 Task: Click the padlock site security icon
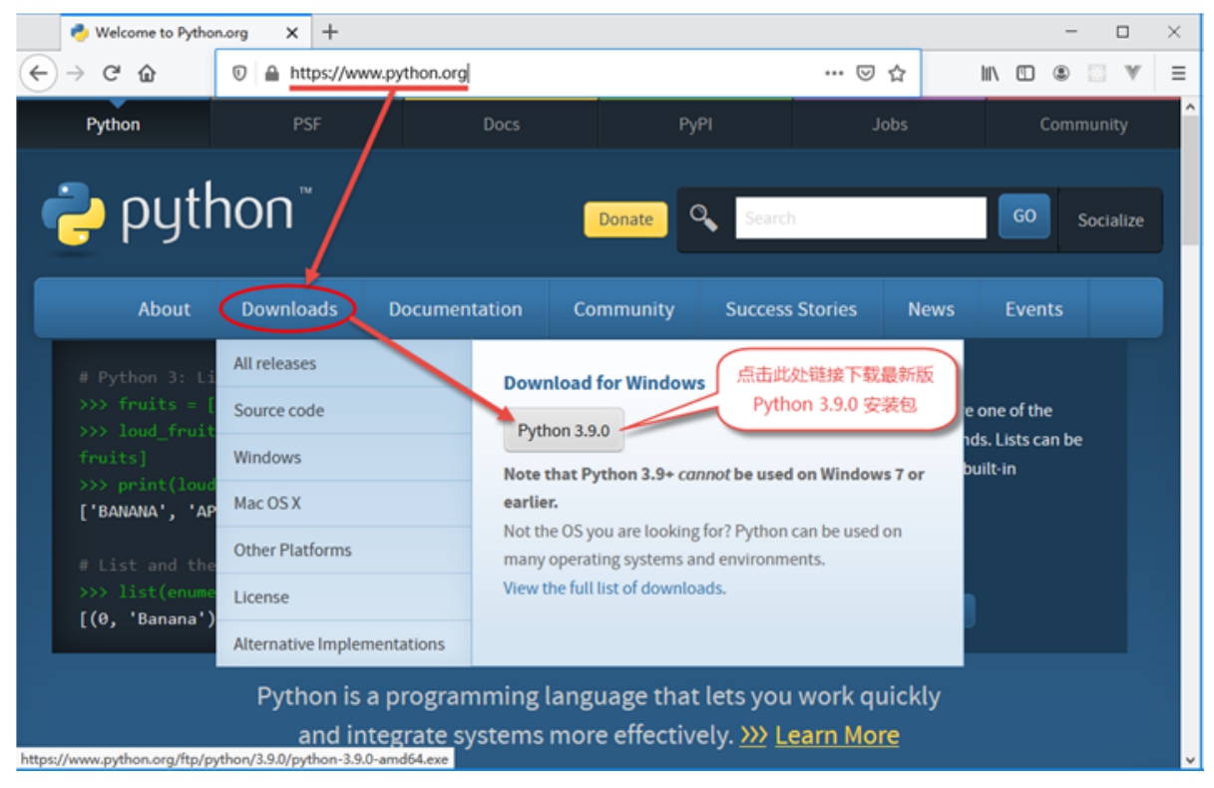(270, 73)
